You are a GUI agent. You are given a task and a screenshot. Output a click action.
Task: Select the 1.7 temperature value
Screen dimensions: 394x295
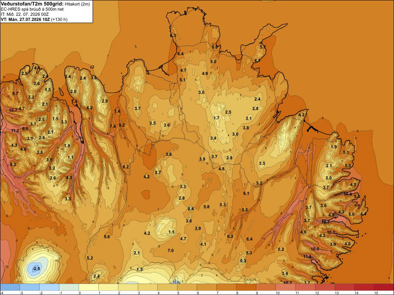pos(216,118)
